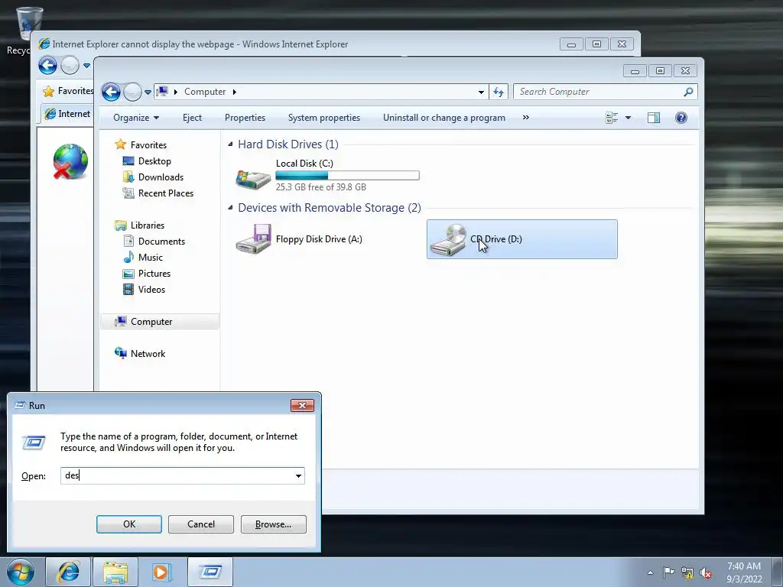Click the network status tray icon
The image size is (783, 587).
(687, 573)
